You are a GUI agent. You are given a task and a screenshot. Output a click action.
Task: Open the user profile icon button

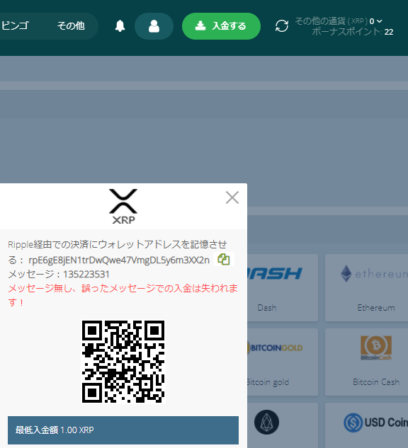(x=154, y=26)
